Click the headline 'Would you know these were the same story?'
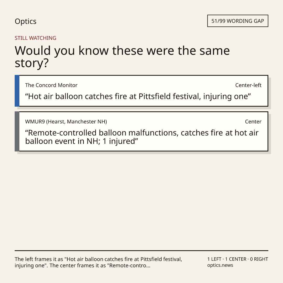 [x=122, y=57]
